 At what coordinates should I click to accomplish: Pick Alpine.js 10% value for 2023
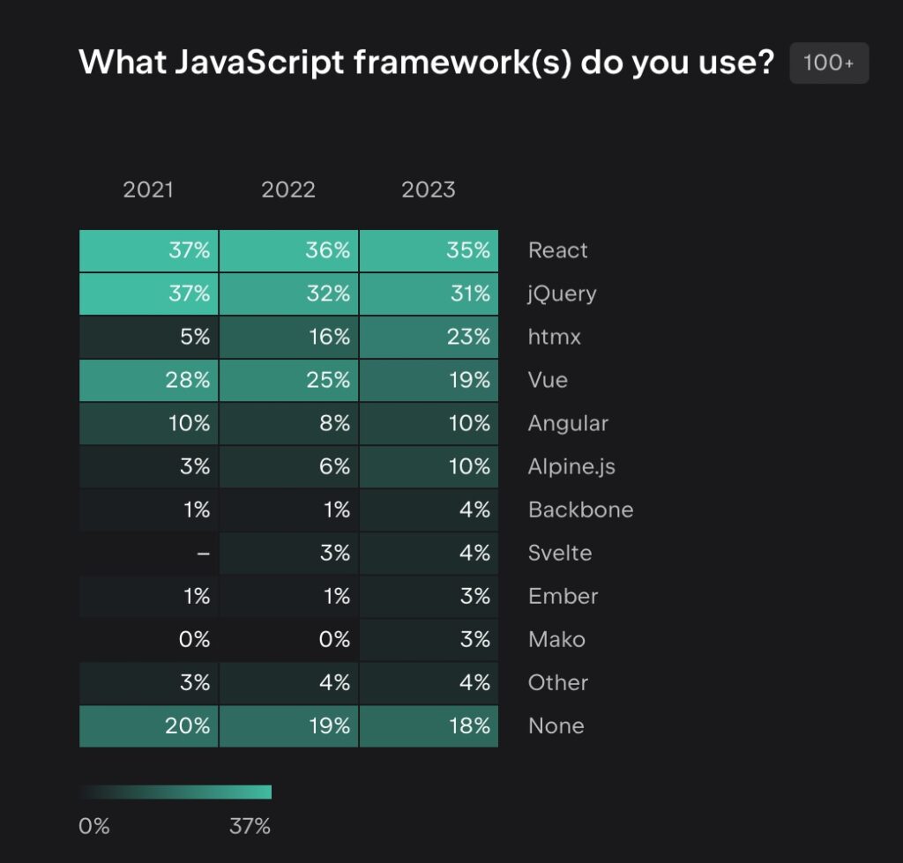click(x=429, y=466)
